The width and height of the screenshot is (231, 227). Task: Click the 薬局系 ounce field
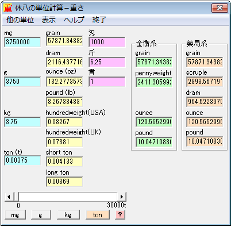pyautogui.click(x=205, y=122)
